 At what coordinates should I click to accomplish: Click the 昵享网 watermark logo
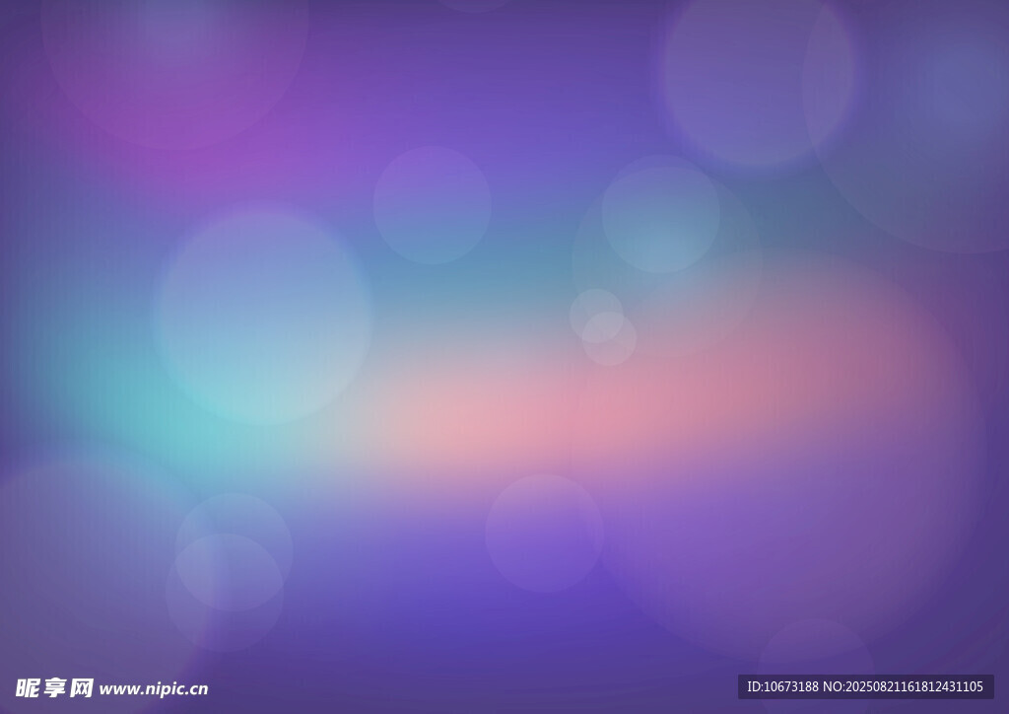pyautogui.click(x=54, y=687)
